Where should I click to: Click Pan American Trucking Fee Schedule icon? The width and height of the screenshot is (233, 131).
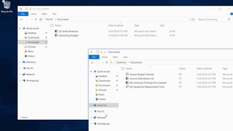click(127, 83)
